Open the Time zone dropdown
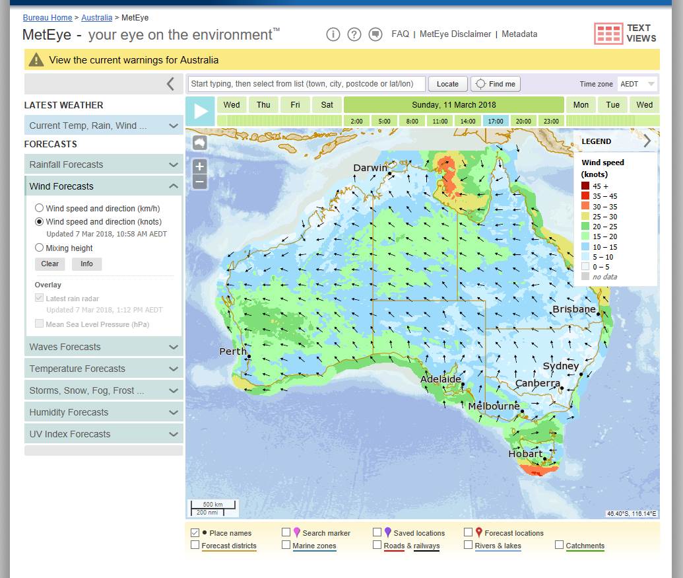This screenshot has height=578, width=683. (637, 84)
